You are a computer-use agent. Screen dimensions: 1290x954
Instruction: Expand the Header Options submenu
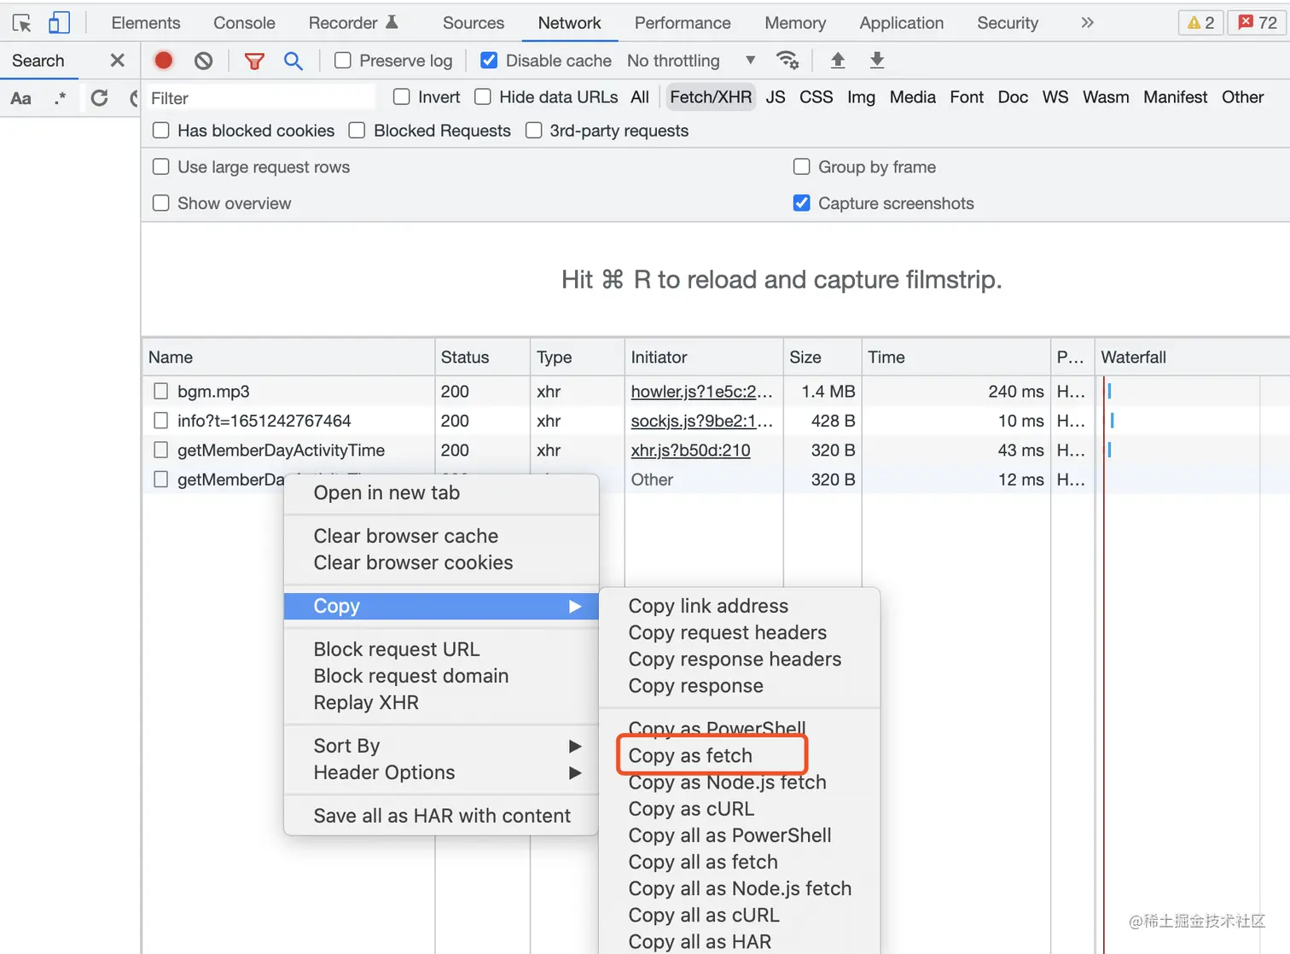441,772
